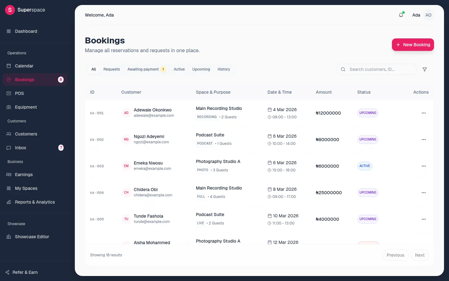Go to Next results page
Image resolution: width=449 pixels, height=281 pixels.
click(x=420, y=255)
